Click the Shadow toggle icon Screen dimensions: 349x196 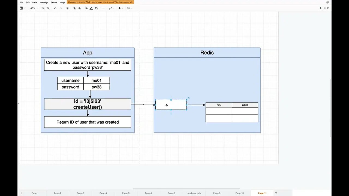point(96,8)
